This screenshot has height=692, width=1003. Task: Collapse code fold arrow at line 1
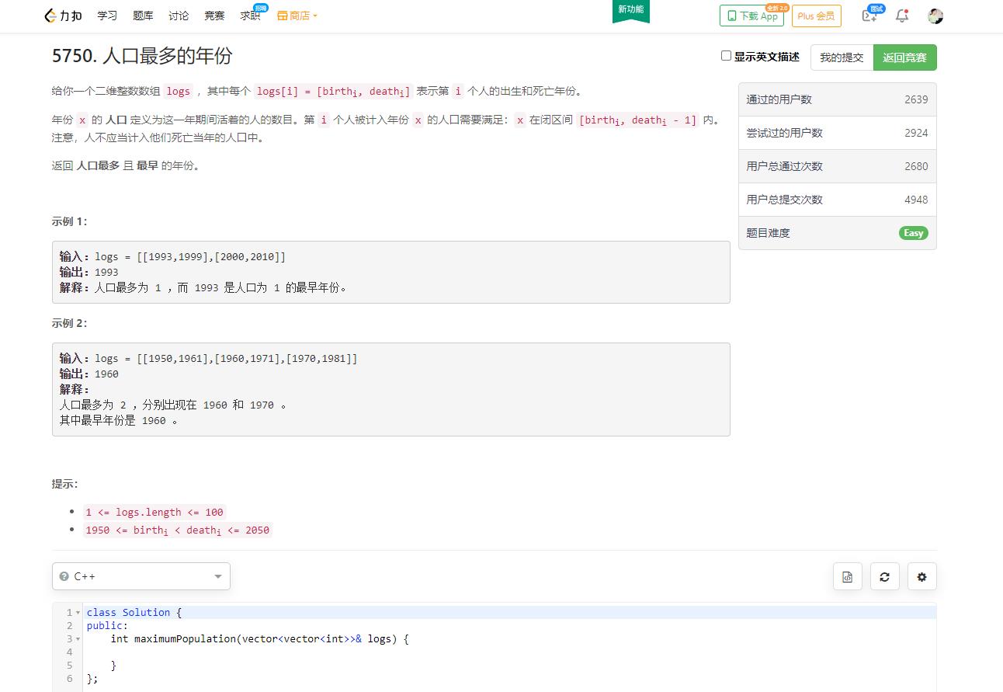coord(78,613)
